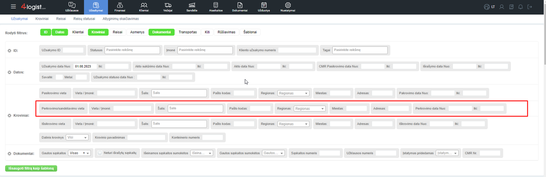Focus the Užsakymo ID input field
Screen dimensions: 546x177
click(73, 50)
